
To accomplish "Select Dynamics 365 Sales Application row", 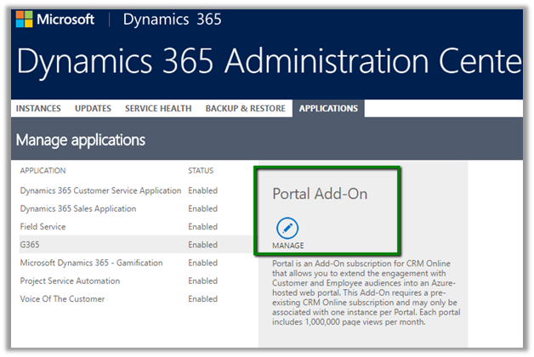I will coord(77,209).
